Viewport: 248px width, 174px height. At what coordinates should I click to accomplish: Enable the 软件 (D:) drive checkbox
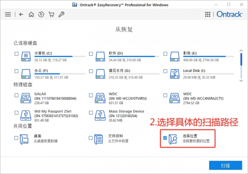[x=91, y=54]
